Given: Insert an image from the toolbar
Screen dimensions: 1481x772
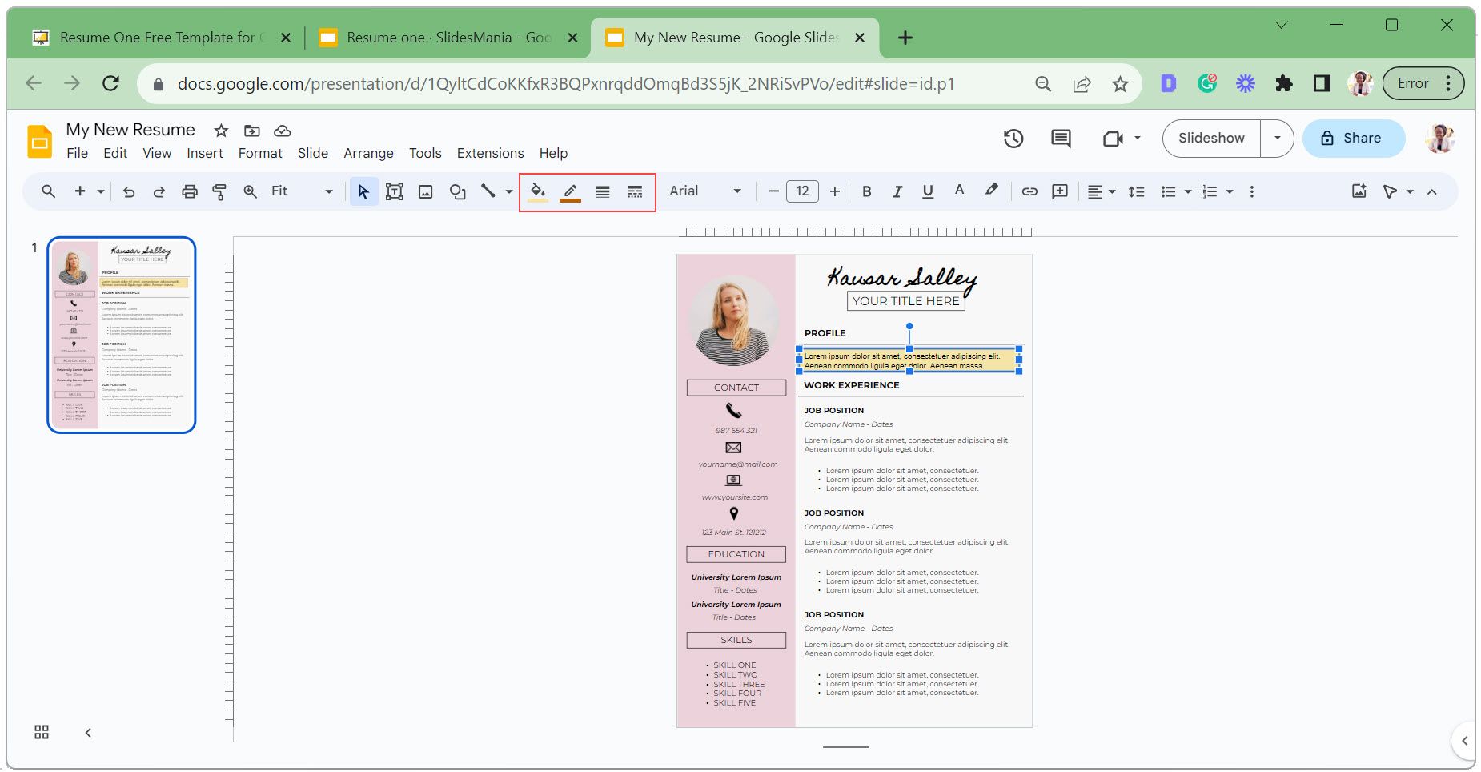Looking at the screenshot, I should [x=426, y=191].
